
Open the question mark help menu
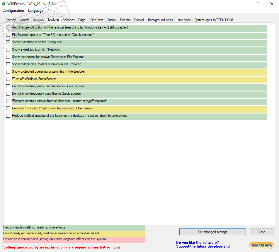coord(48,11)
